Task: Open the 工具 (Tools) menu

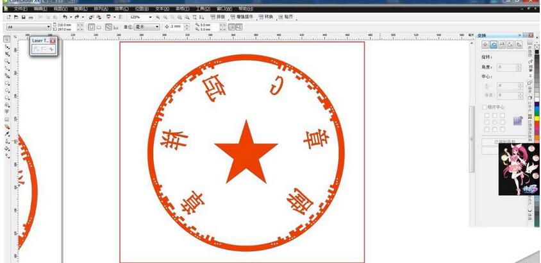Action: pyautogui.click(x=203, y=8)
